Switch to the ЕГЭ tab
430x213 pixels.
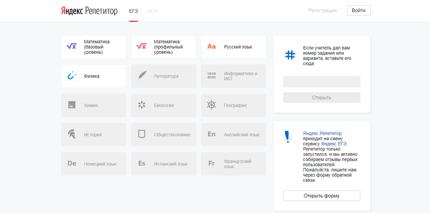tap(134, 10)
